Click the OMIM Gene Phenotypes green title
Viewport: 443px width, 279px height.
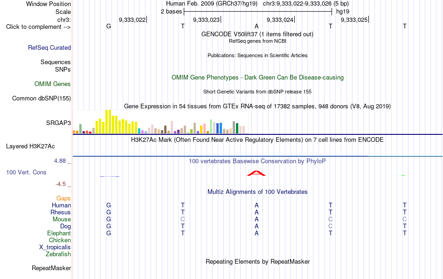pos(258,78)
